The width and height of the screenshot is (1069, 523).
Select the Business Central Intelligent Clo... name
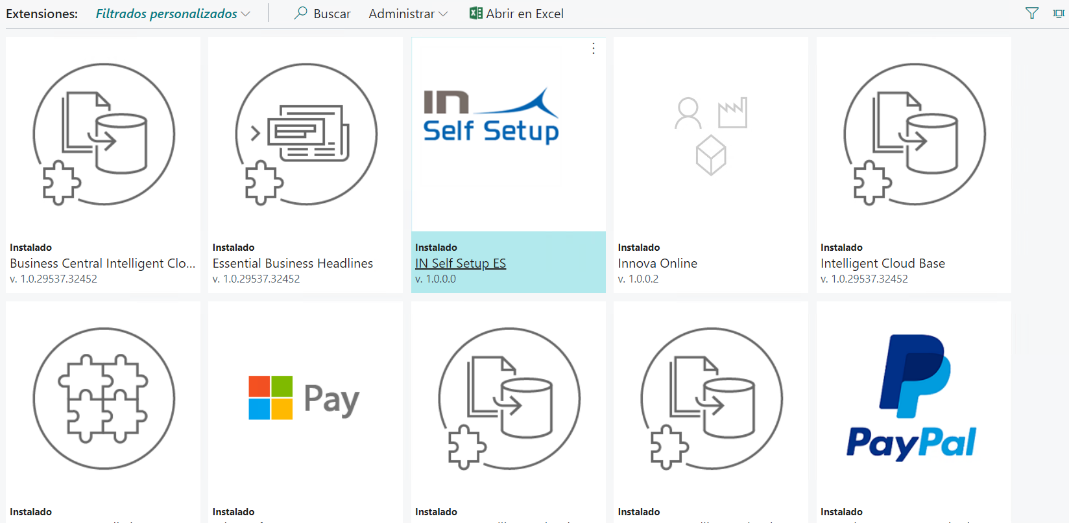[102, 263]
